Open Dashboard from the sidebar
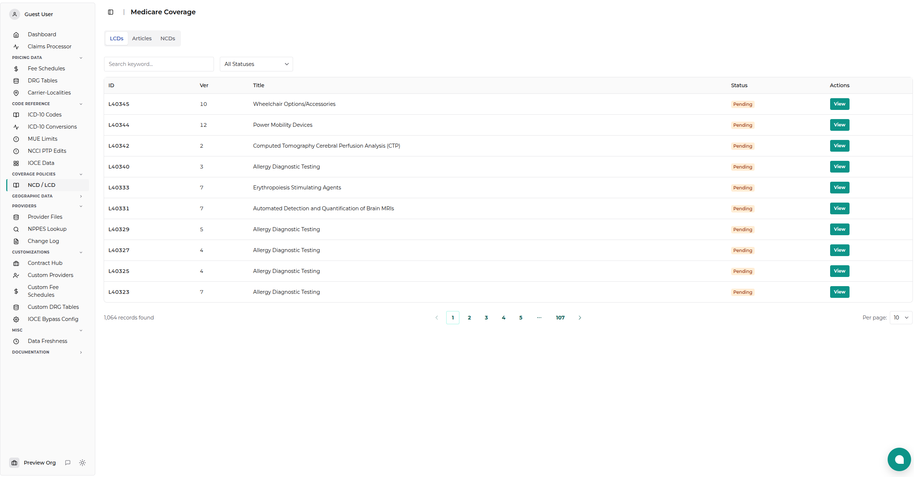This screenshot has height=477, width=914. pos(48,34)
